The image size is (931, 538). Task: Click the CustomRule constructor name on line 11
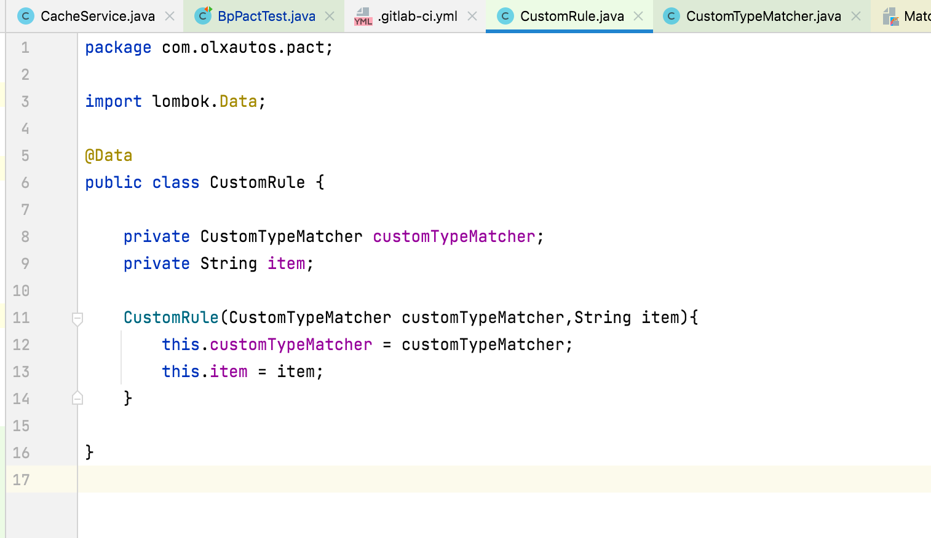(171, 318)
